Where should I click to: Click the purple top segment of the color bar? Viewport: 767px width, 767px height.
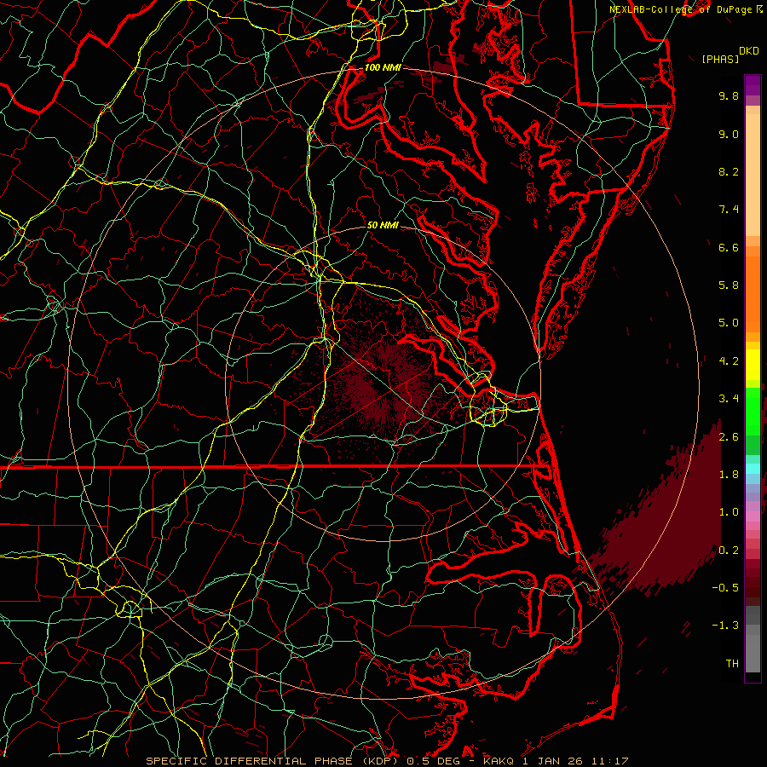tap(753, 85)
